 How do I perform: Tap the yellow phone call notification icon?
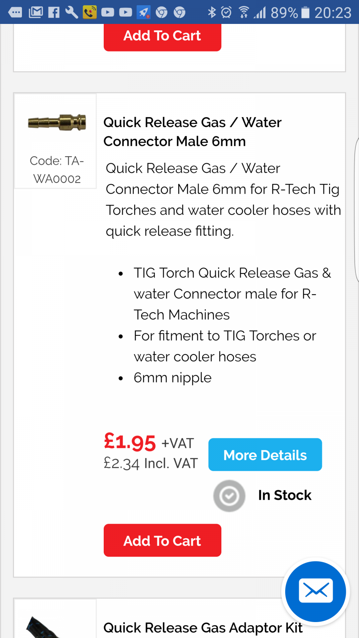90,12
